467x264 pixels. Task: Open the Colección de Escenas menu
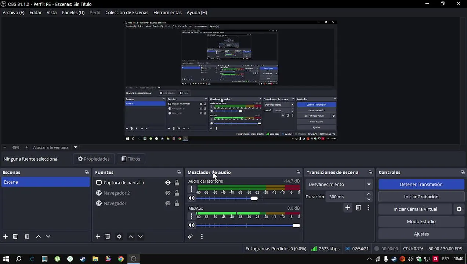(127, 12)
